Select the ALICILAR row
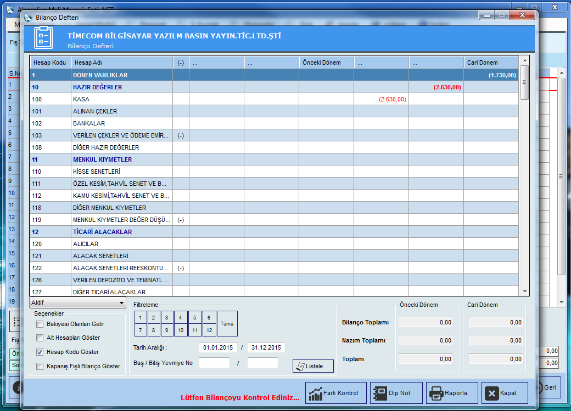Viewport: 571px width, 411px height. pos(274,244)
